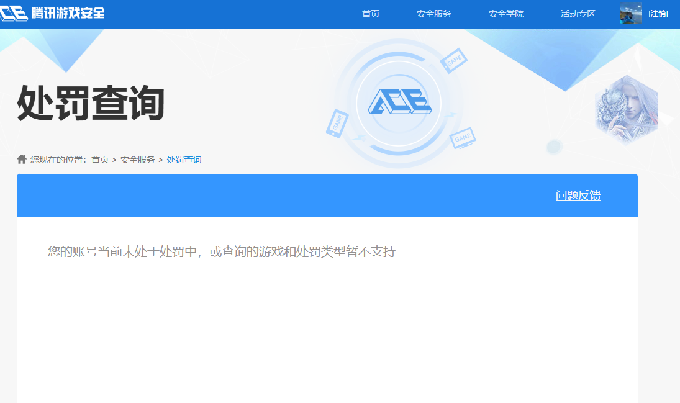Open the 安全学院 navigation menu

coord(505,13)
